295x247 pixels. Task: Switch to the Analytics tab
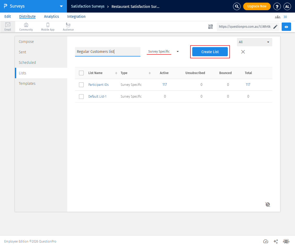[51, 16]
